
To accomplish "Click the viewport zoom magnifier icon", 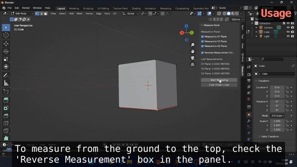I will click(x=193, y=45).
